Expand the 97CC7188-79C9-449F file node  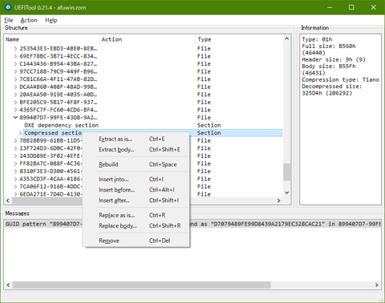point(15,71)
